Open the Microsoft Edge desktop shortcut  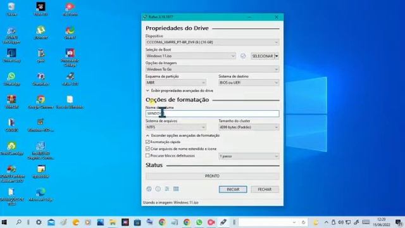[x=40, y=194]
